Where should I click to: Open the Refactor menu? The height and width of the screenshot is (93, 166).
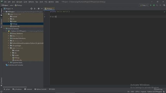point(31,2)
